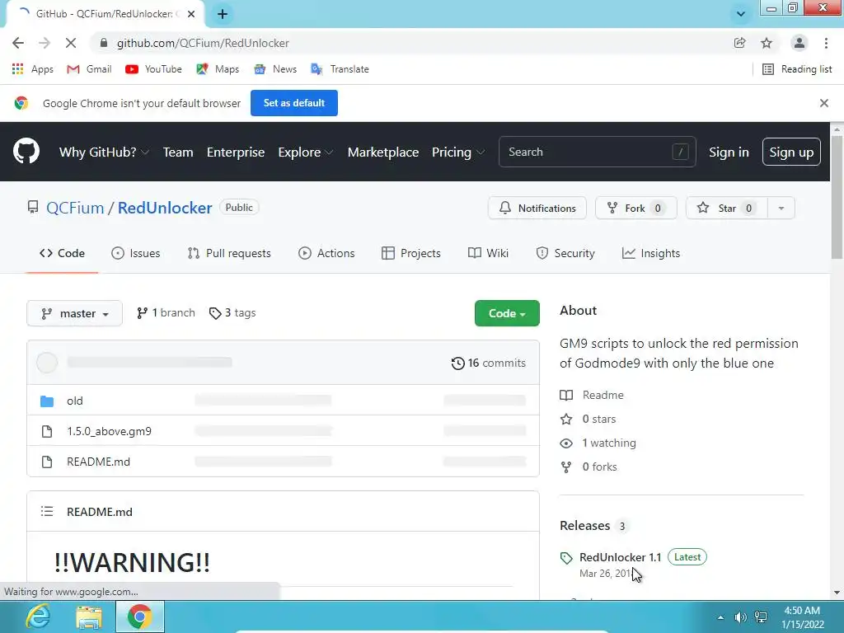Viewport: 844px width, 633px height.
Task: Open the Marketplace link
Action: (x=382, y=152)
